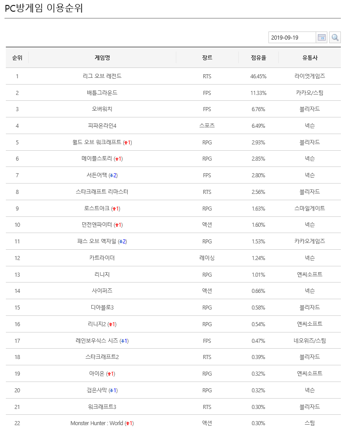The width and height of the screenshot is (344, 431).
Task: Click the blue down arrow beside 서든어택
Action: 112,175
